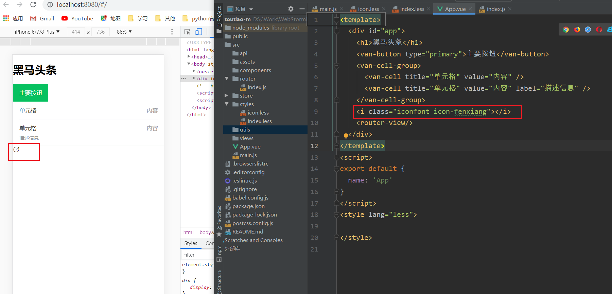This screenshot has height=294, width=612.
Task: Select Scratches and Consoles node
Action: (253, 240)
